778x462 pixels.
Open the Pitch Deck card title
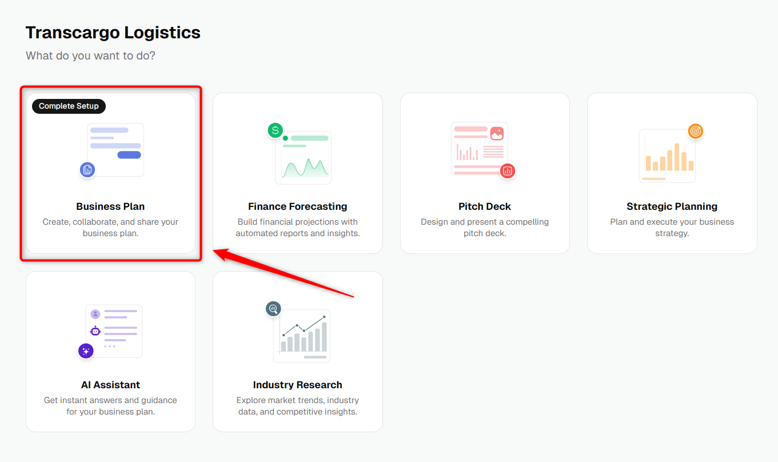(485, 206)
